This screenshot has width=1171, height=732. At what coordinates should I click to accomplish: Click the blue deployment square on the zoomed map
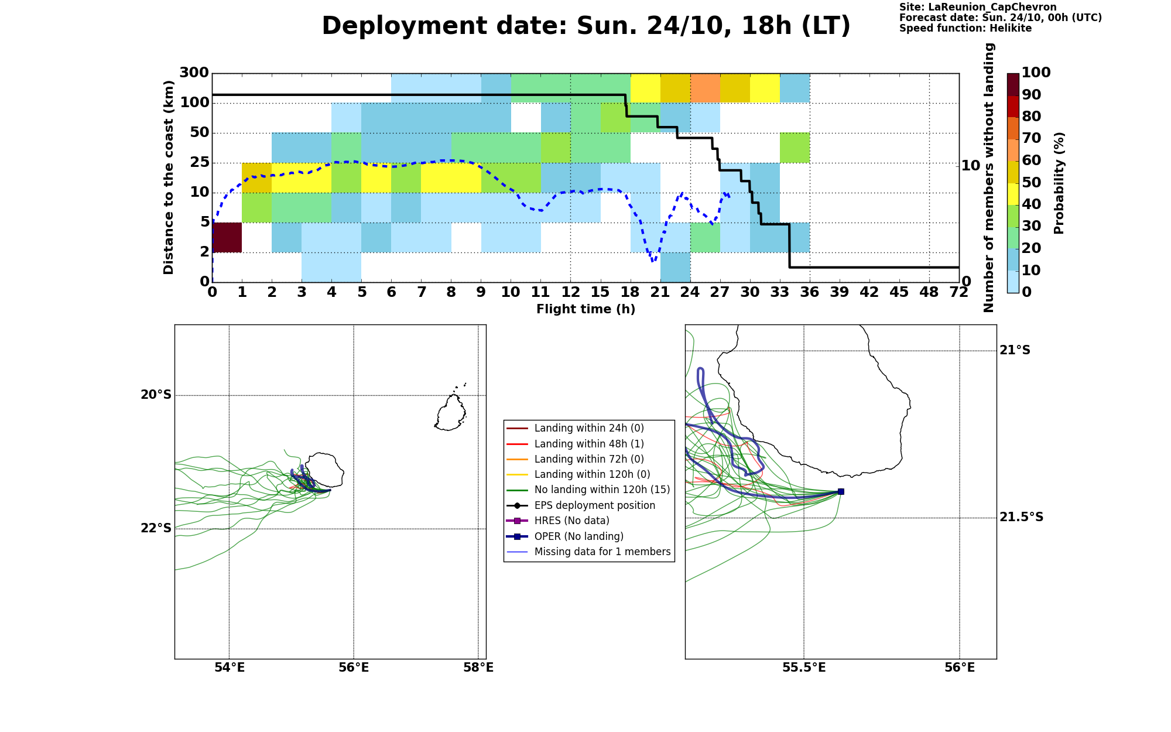pyautogui.click(x=841, y=491)
